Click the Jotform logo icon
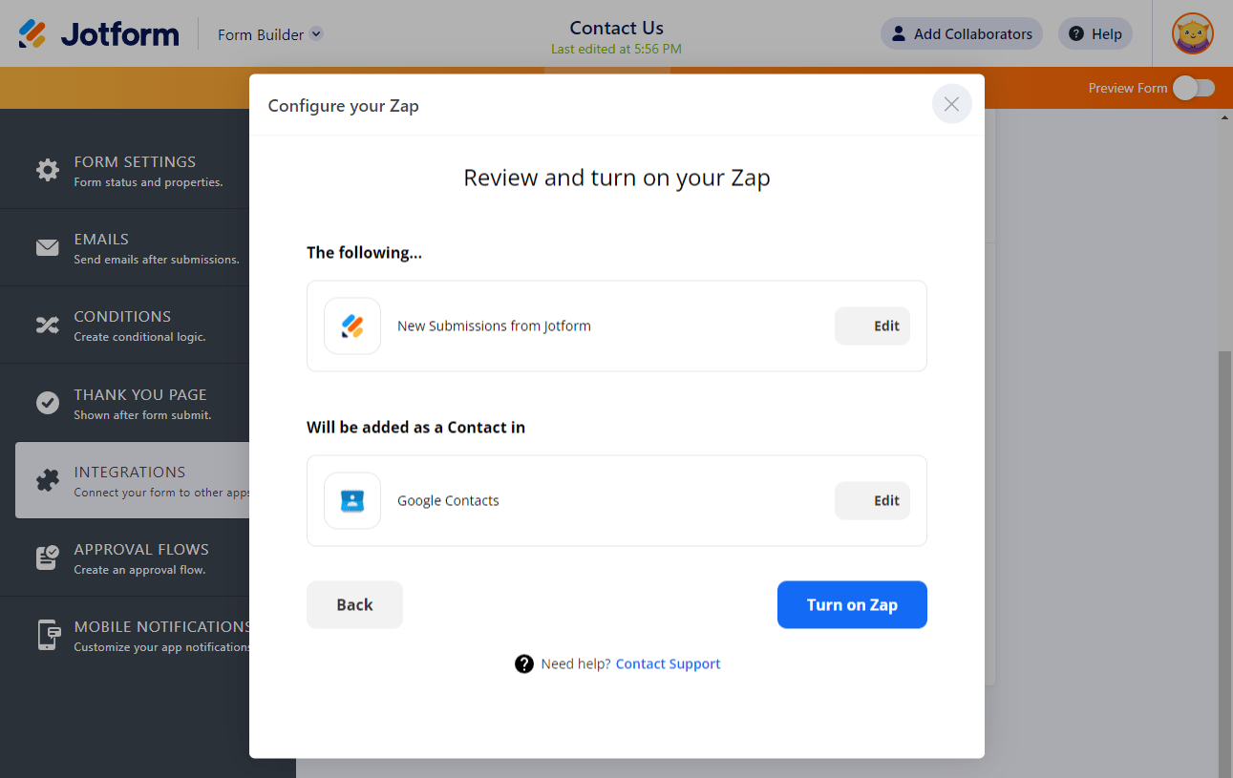Screen dimensions: 1233x778 (x=32, y=34)
